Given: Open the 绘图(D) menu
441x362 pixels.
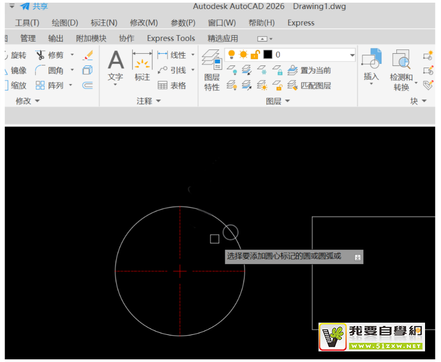Looking at the screenshot, I should [64, 23].
